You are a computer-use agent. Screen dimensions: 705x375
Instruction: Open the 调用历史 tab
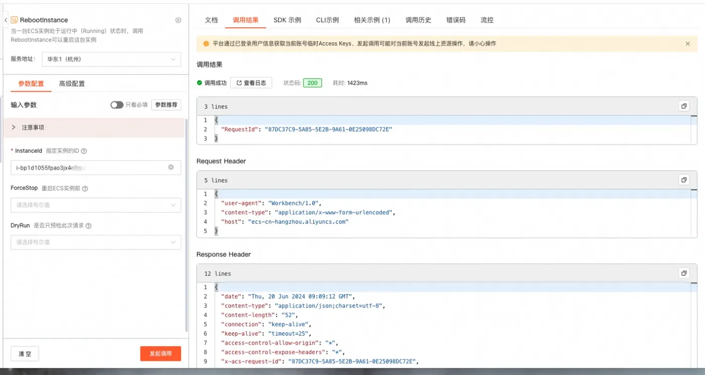tap(418, 20)
